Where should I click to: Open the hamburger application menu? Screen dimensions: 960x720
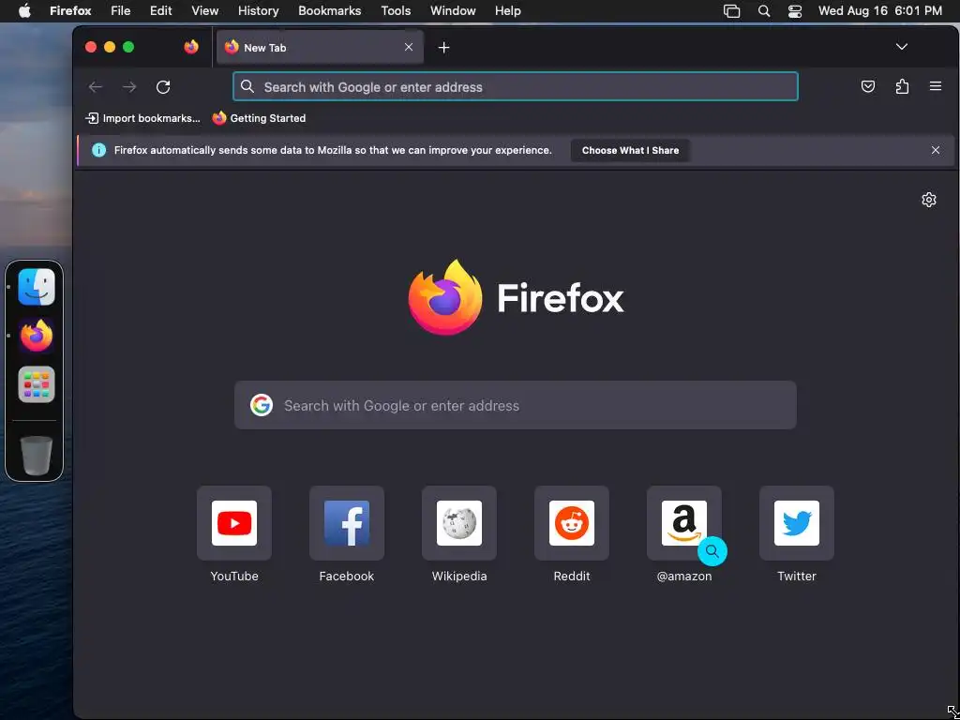(x=935, y=86)
